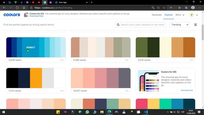The height and width of the screenshot is (115, 204).
Task: Reload the page with the refresh icon
Action: [x=17, y=8]
